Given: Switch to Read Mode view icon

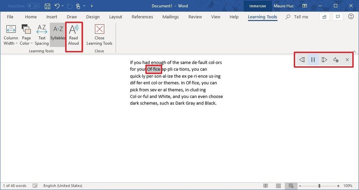Looking at the screenshot, I should coord(266,186).
